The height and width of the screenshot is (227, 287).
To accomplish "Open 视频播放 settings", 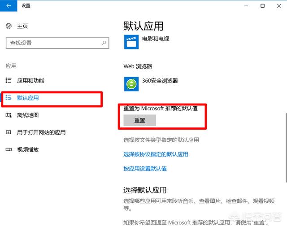I will pos(28,149).
